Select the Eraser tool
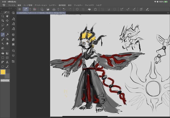Screen dimensions: 170x118 7,43
